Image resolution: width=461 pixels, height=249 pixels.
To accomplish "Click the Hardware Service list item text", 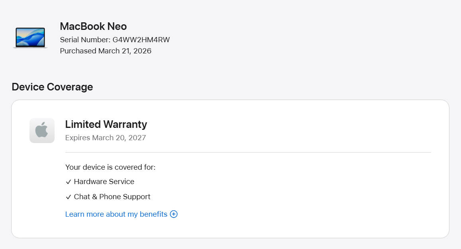I will click(x=104, y=181).
